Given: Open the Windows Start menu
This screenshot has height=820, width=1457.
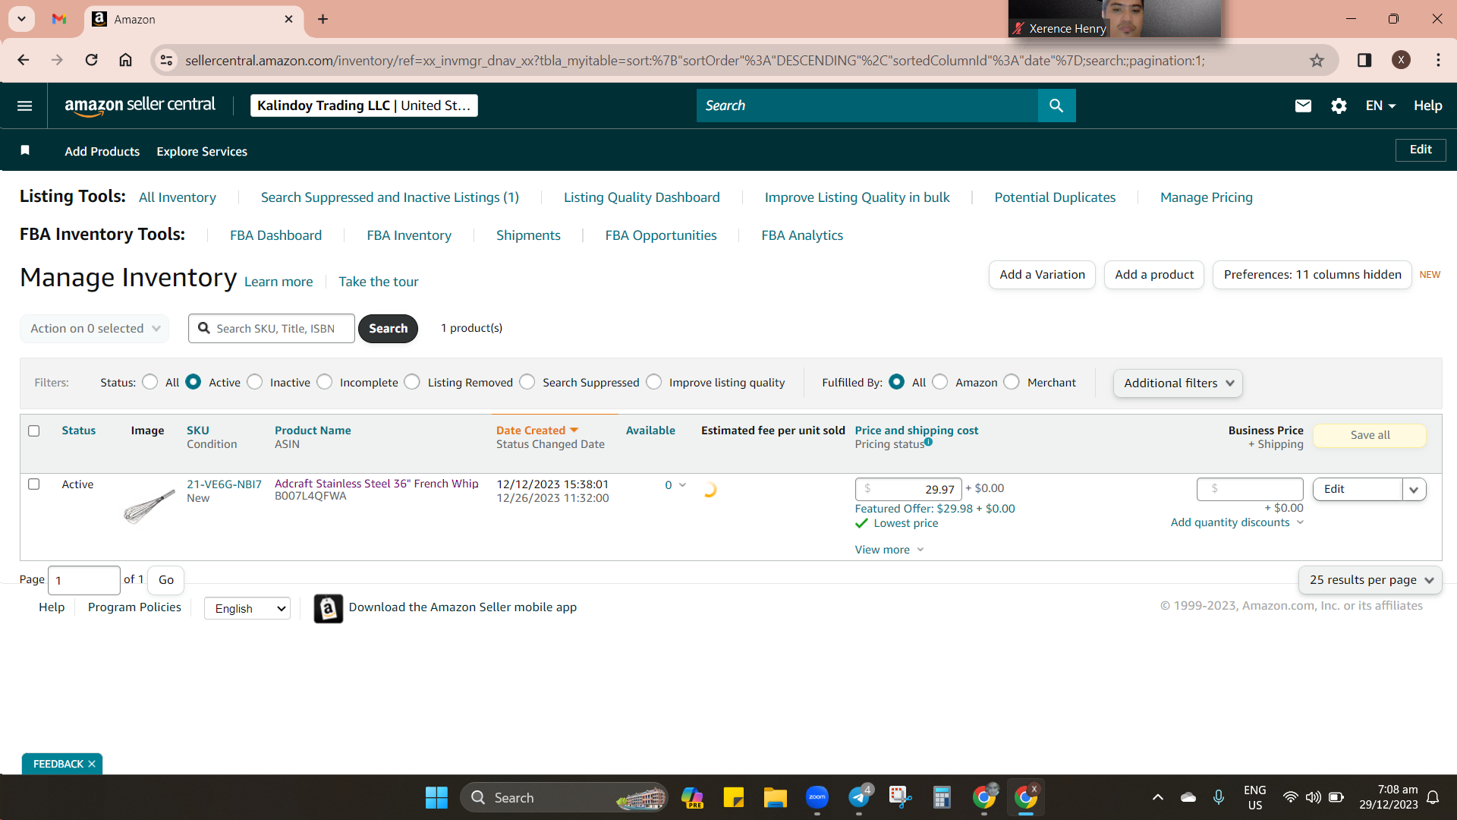Looking at the screenshot, I should pos(436,797).
